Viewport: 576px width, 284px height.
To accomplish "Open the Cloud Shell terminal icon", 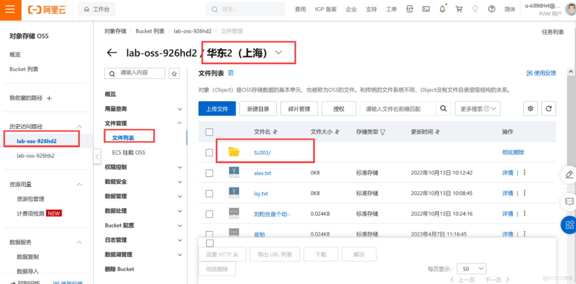I will tap(426, 9).
